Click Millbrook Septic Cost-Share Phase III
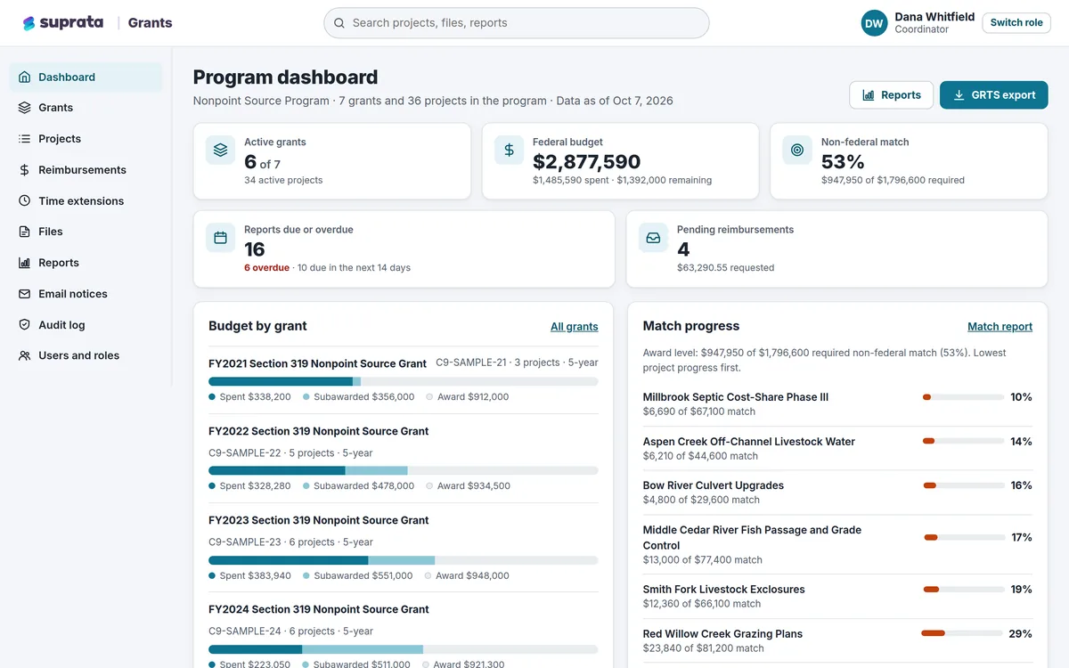This screenshot has width=1069, height=668. point(736,397)
